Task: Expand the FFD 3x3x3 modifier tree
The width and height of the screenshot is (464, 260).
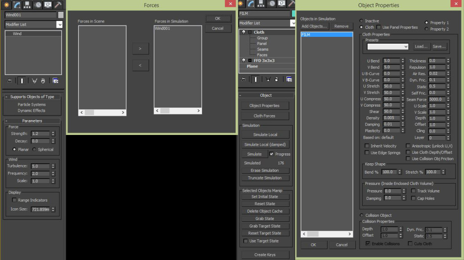Action: (x=250, y=60)
